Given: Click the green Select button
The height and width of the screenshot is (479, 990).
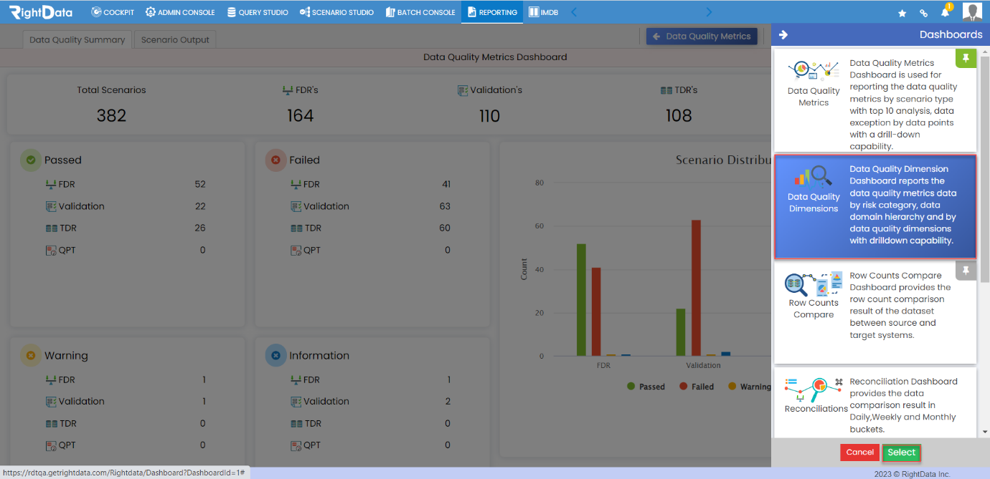Looking at the screenshot, I should pos(901,453).
